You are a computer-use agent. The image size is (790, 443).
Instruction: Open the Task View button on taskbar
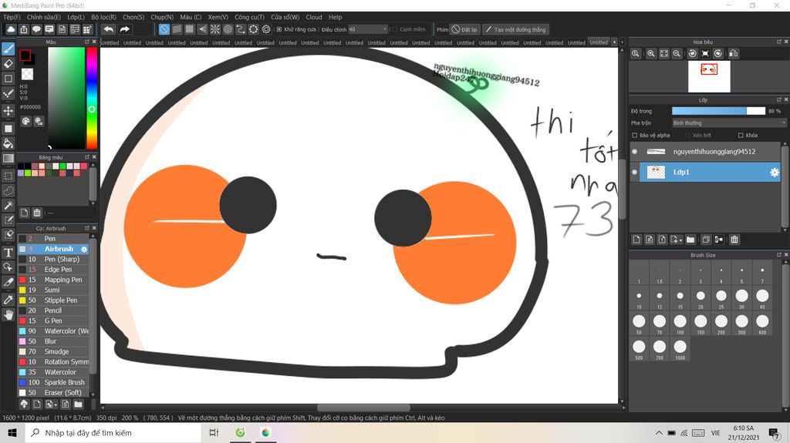point(214,433)
